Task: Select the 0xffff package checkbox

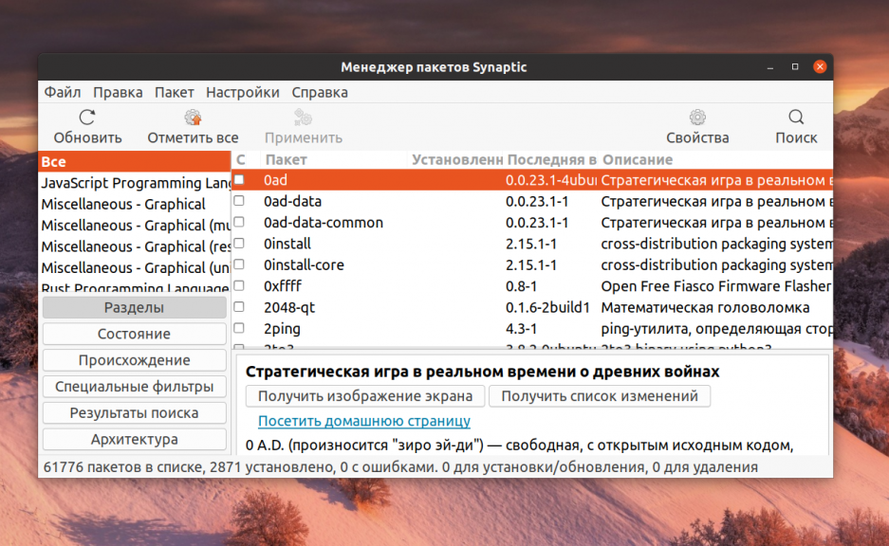Action: point(240,285)
